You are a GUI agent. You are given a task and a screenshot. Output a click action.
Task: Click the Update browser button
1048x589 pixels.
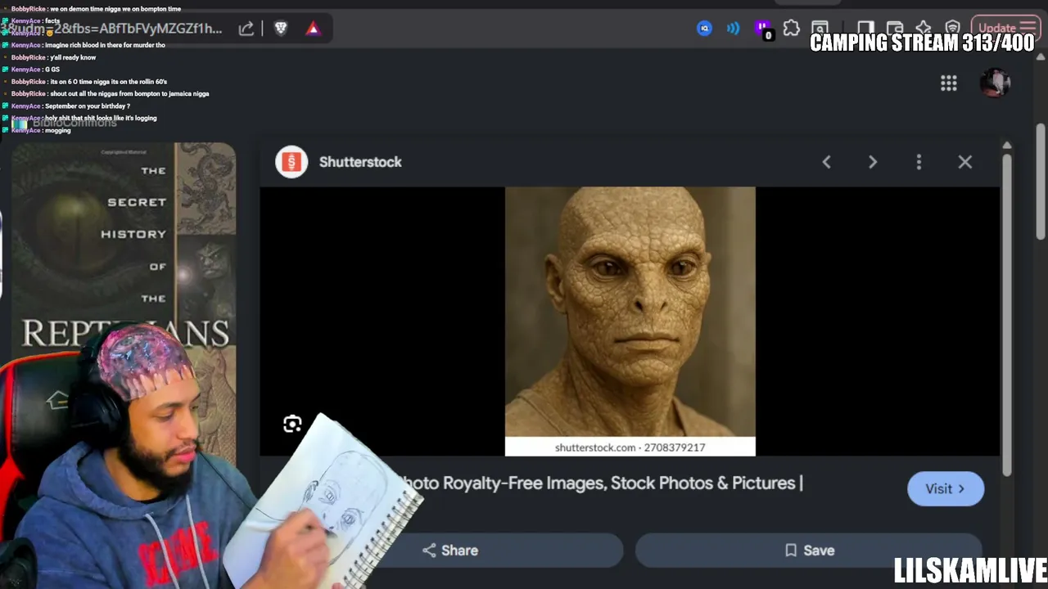pyautogui.click(x=1005, y=28)
